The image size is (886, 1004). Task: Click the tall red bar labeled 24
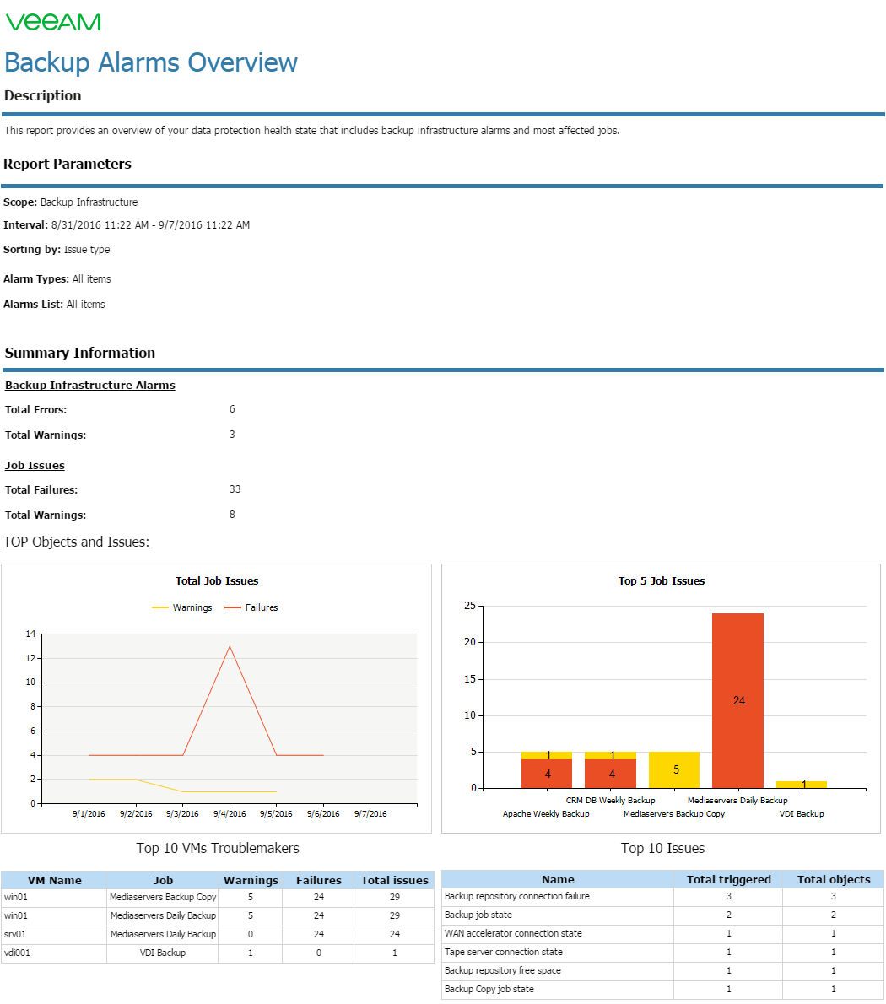tap(738, 700)
